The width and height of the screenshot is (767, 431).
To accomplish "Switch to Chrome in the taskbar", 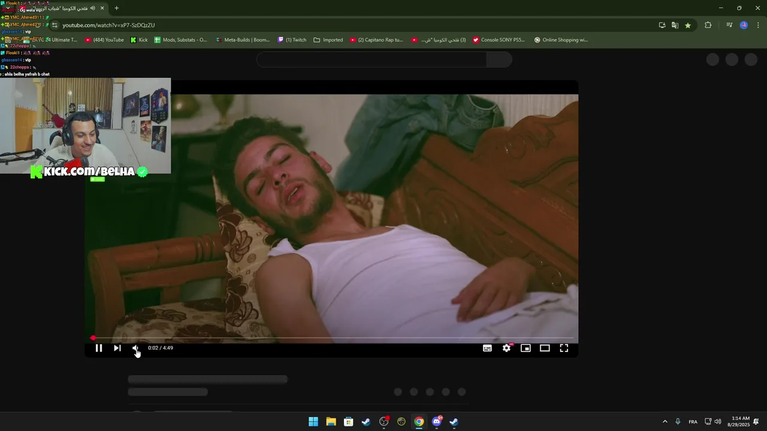I will point(419,421).
